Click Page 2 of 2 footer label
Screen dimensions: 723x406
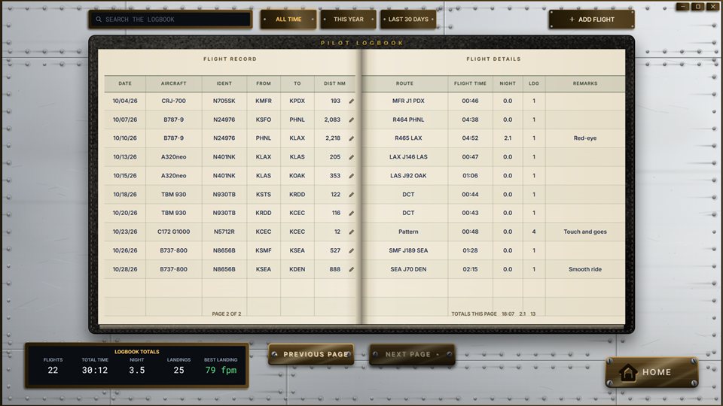(x=227, y=314)
